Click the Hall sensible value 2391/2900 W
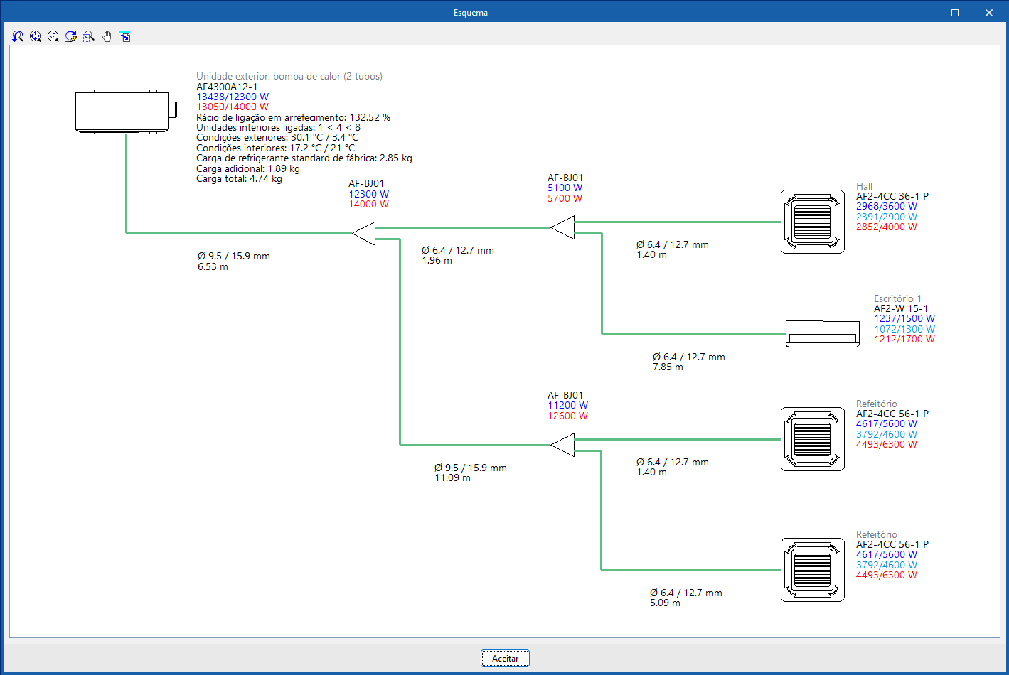Image resolution: width=1009 pixels, height=675 pixels. [887, 217]
